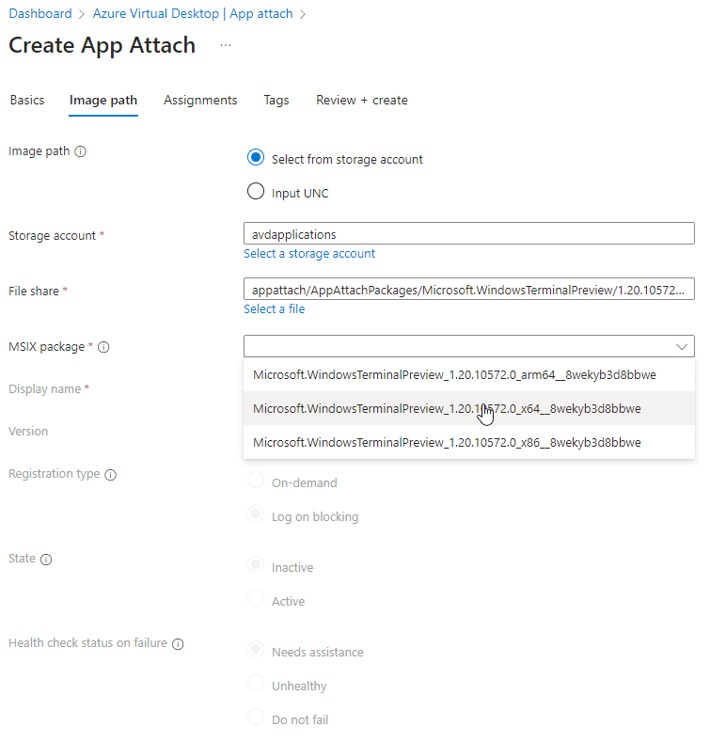The image size is (710, 742).
Task: Select the Input UNC radio button
Action: [x=256, y=192]
